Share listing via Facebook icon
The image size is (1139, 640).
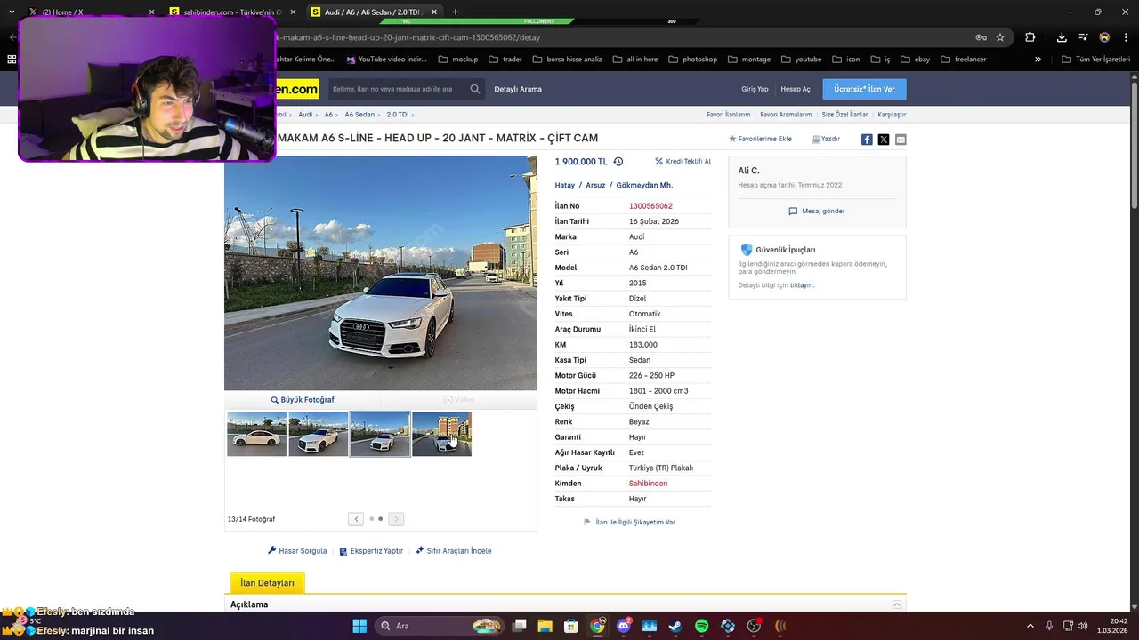867,140
